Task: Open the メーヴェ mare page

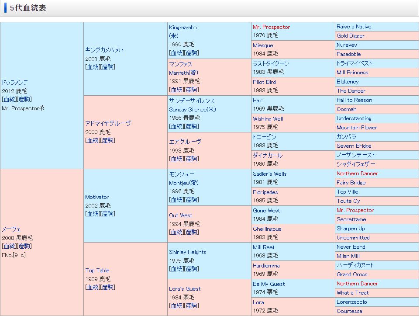Action: click(x=11, y=229)
